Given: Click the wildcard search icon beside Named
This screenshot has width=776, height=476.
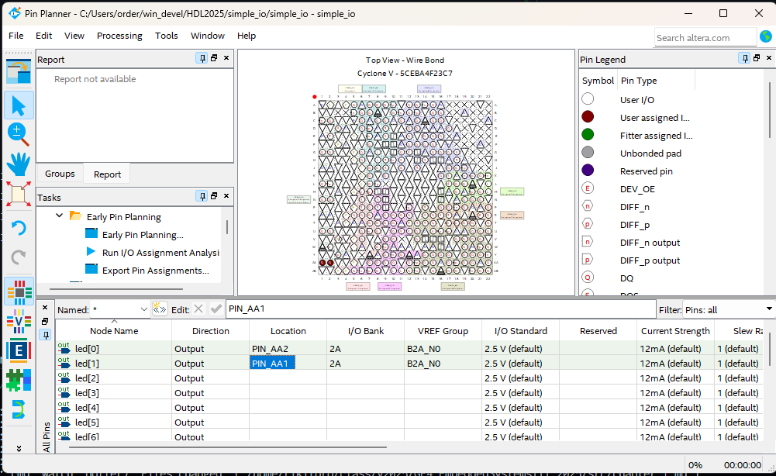Looking at the screenshot, I should [x=160, y=309].
